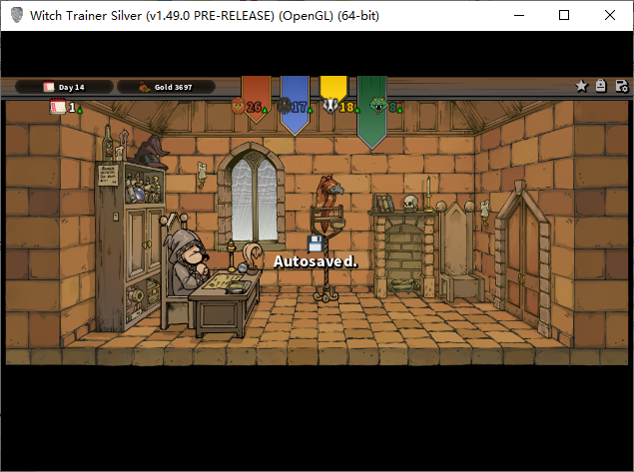Screen dimensions: 634x472
Task: Open the save settings icon
Action: pos(621,86)
